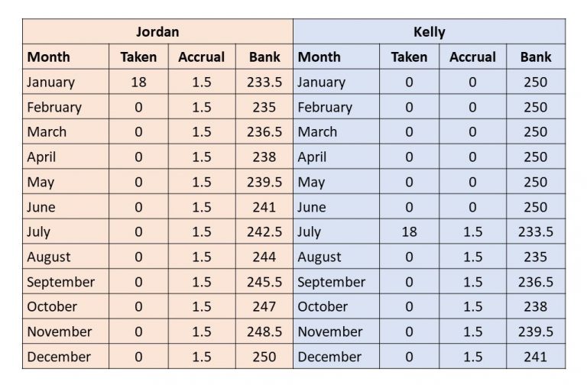This screenshot has width=587, height=385.
Task: Select Kelly's August Accrual cell
Action: [x=472, y=257]
